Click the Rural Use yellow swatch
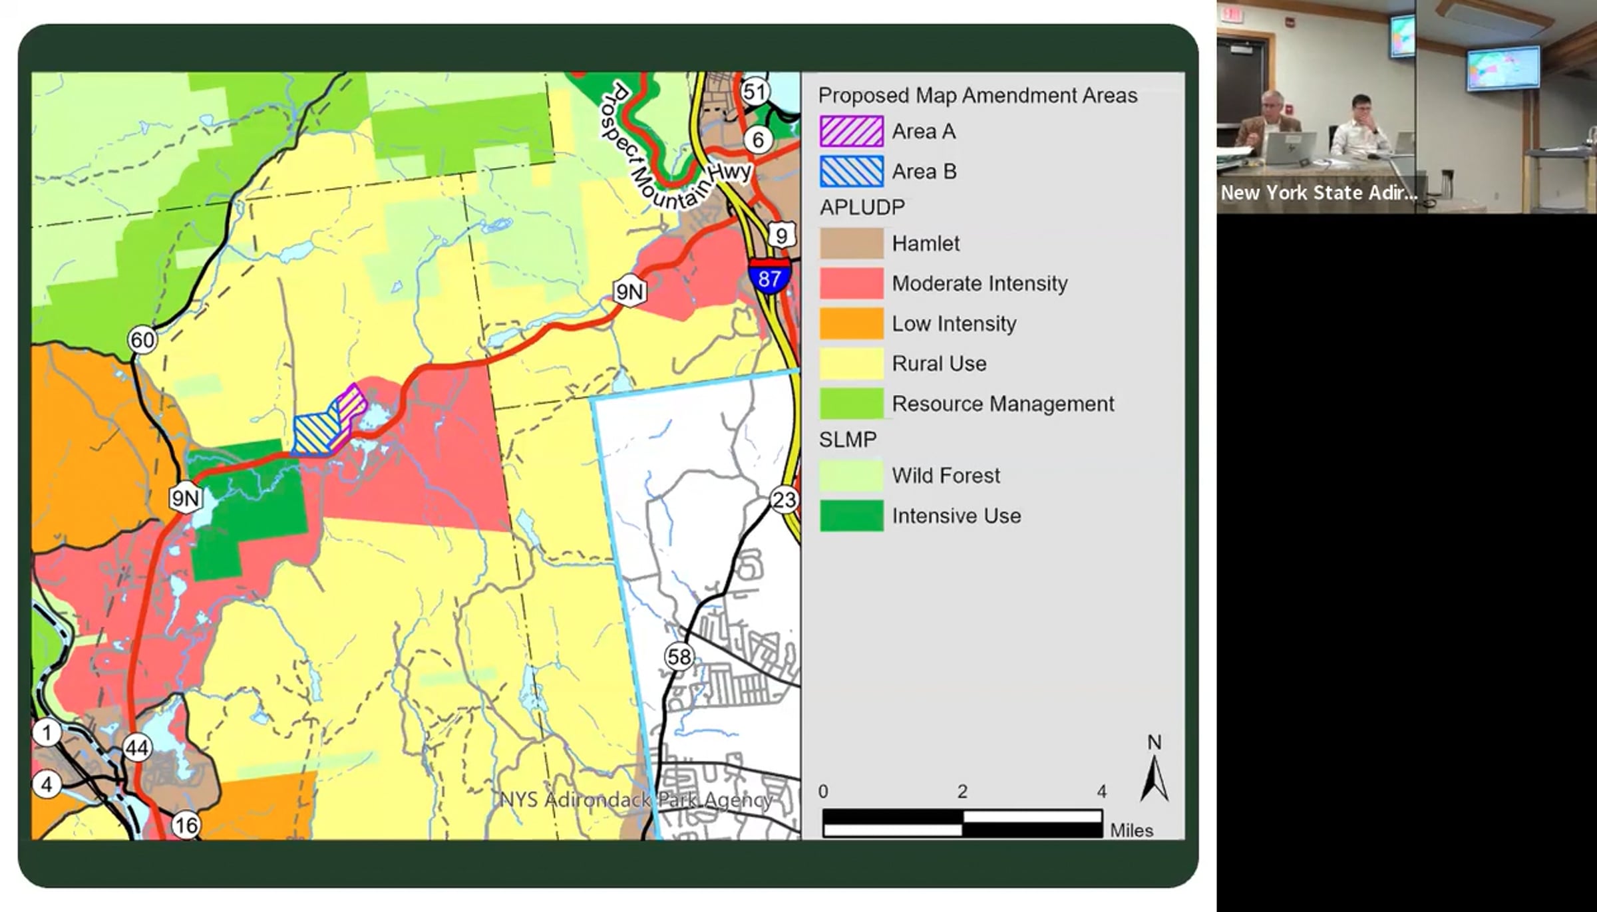The image size is (1597, 912). click(852, 363)
